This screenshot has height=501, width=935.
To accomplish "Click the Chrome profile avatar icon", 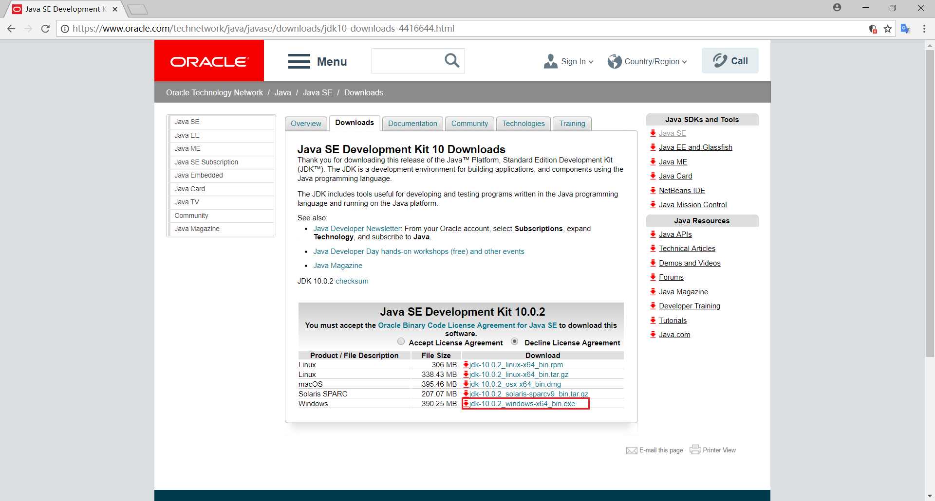I will pos(837,7).
